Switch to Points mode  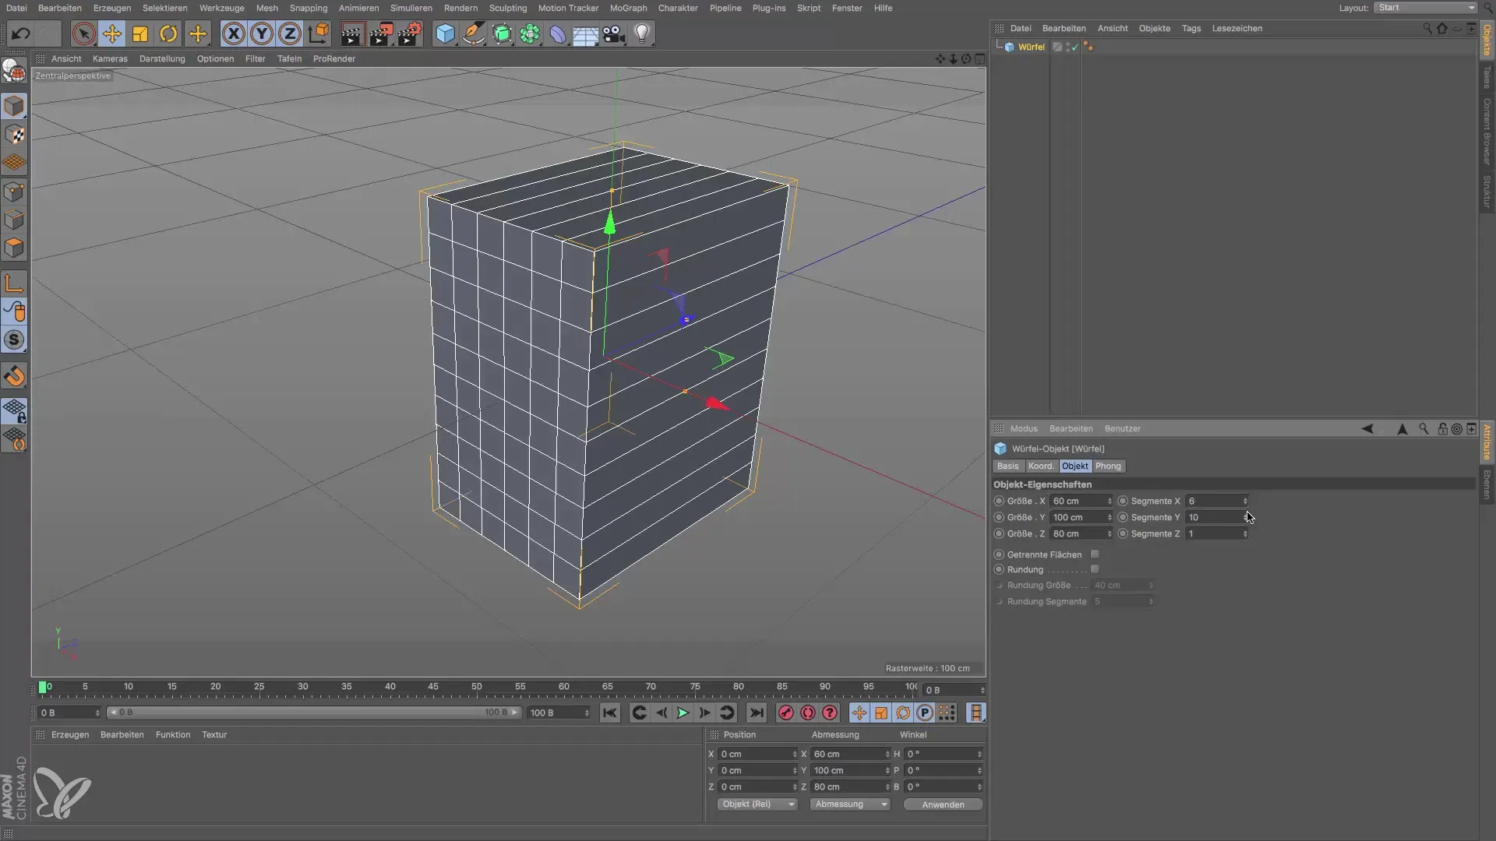click(14, 192)
